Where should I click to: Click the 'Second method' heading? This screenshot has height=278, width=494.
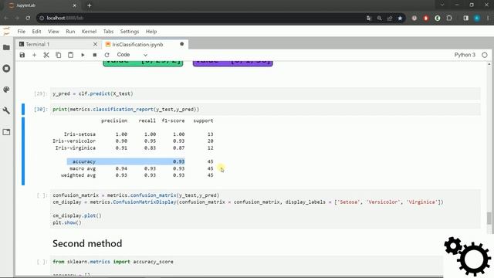click(x=87, y=244)
